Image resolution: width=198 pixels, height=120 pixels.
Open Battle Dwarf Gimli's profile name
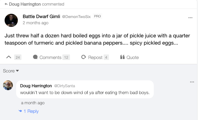[x=41, y=16]
